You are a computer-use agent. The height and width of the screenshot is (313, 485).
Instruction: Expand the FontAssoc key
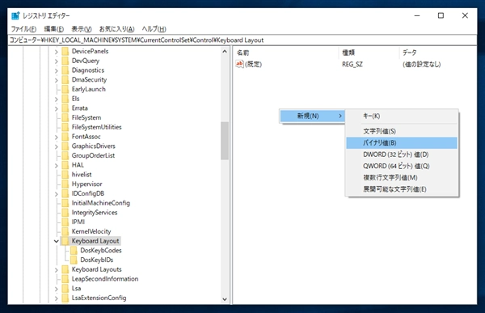(57, 137)
